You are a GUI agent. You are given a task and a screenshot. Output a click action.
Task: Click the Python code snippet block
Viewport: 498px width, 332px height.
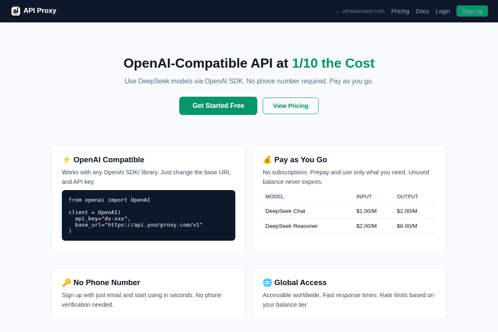click(x=149, y=215)
